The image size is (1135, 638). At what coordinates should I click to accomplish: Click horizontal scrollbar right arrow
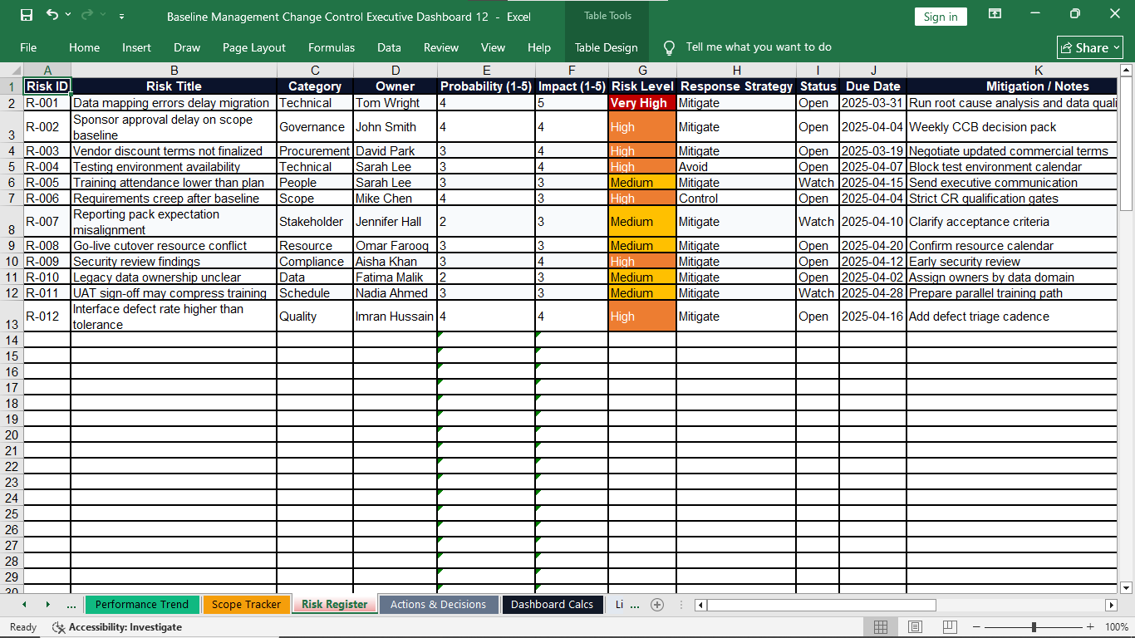[x=1111, y=605]
